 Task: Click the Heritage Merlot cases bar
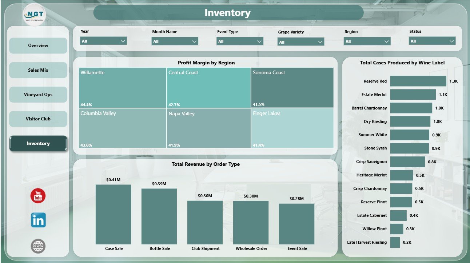(x=402, y=175)
